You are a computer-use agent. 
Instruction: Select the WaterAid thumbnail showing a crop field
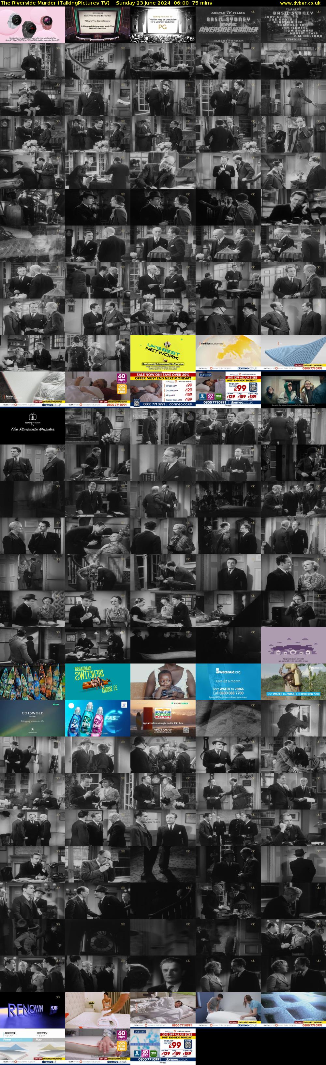click(x=293, y=682)
